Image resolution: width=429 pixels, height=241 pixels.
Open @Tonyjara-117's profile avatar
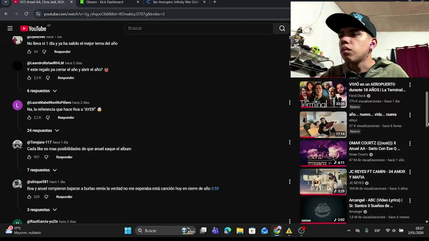pyautogui.click(x=17, y=145)
